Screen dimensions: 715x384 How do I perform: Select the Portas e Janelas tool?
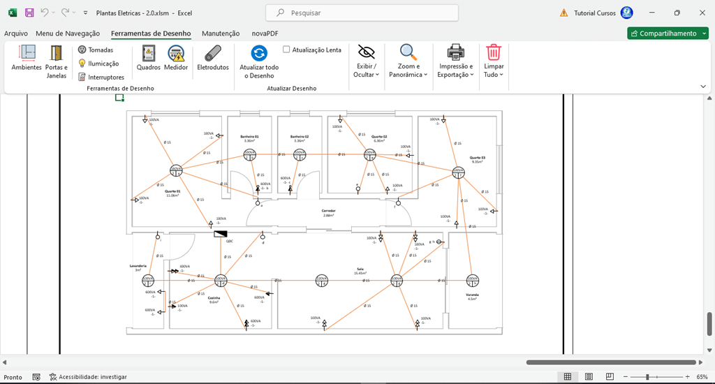pyautogui.click(x=56, y=62)
